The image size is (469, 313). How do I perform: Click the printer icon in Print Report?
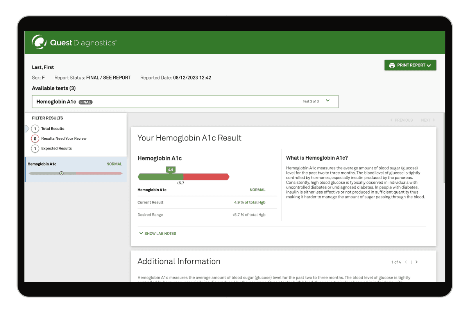tap(392, 65)
